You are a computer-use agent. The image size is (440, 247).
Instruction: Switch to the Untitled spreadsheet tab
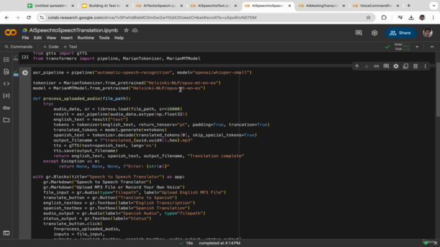point(50,5)
